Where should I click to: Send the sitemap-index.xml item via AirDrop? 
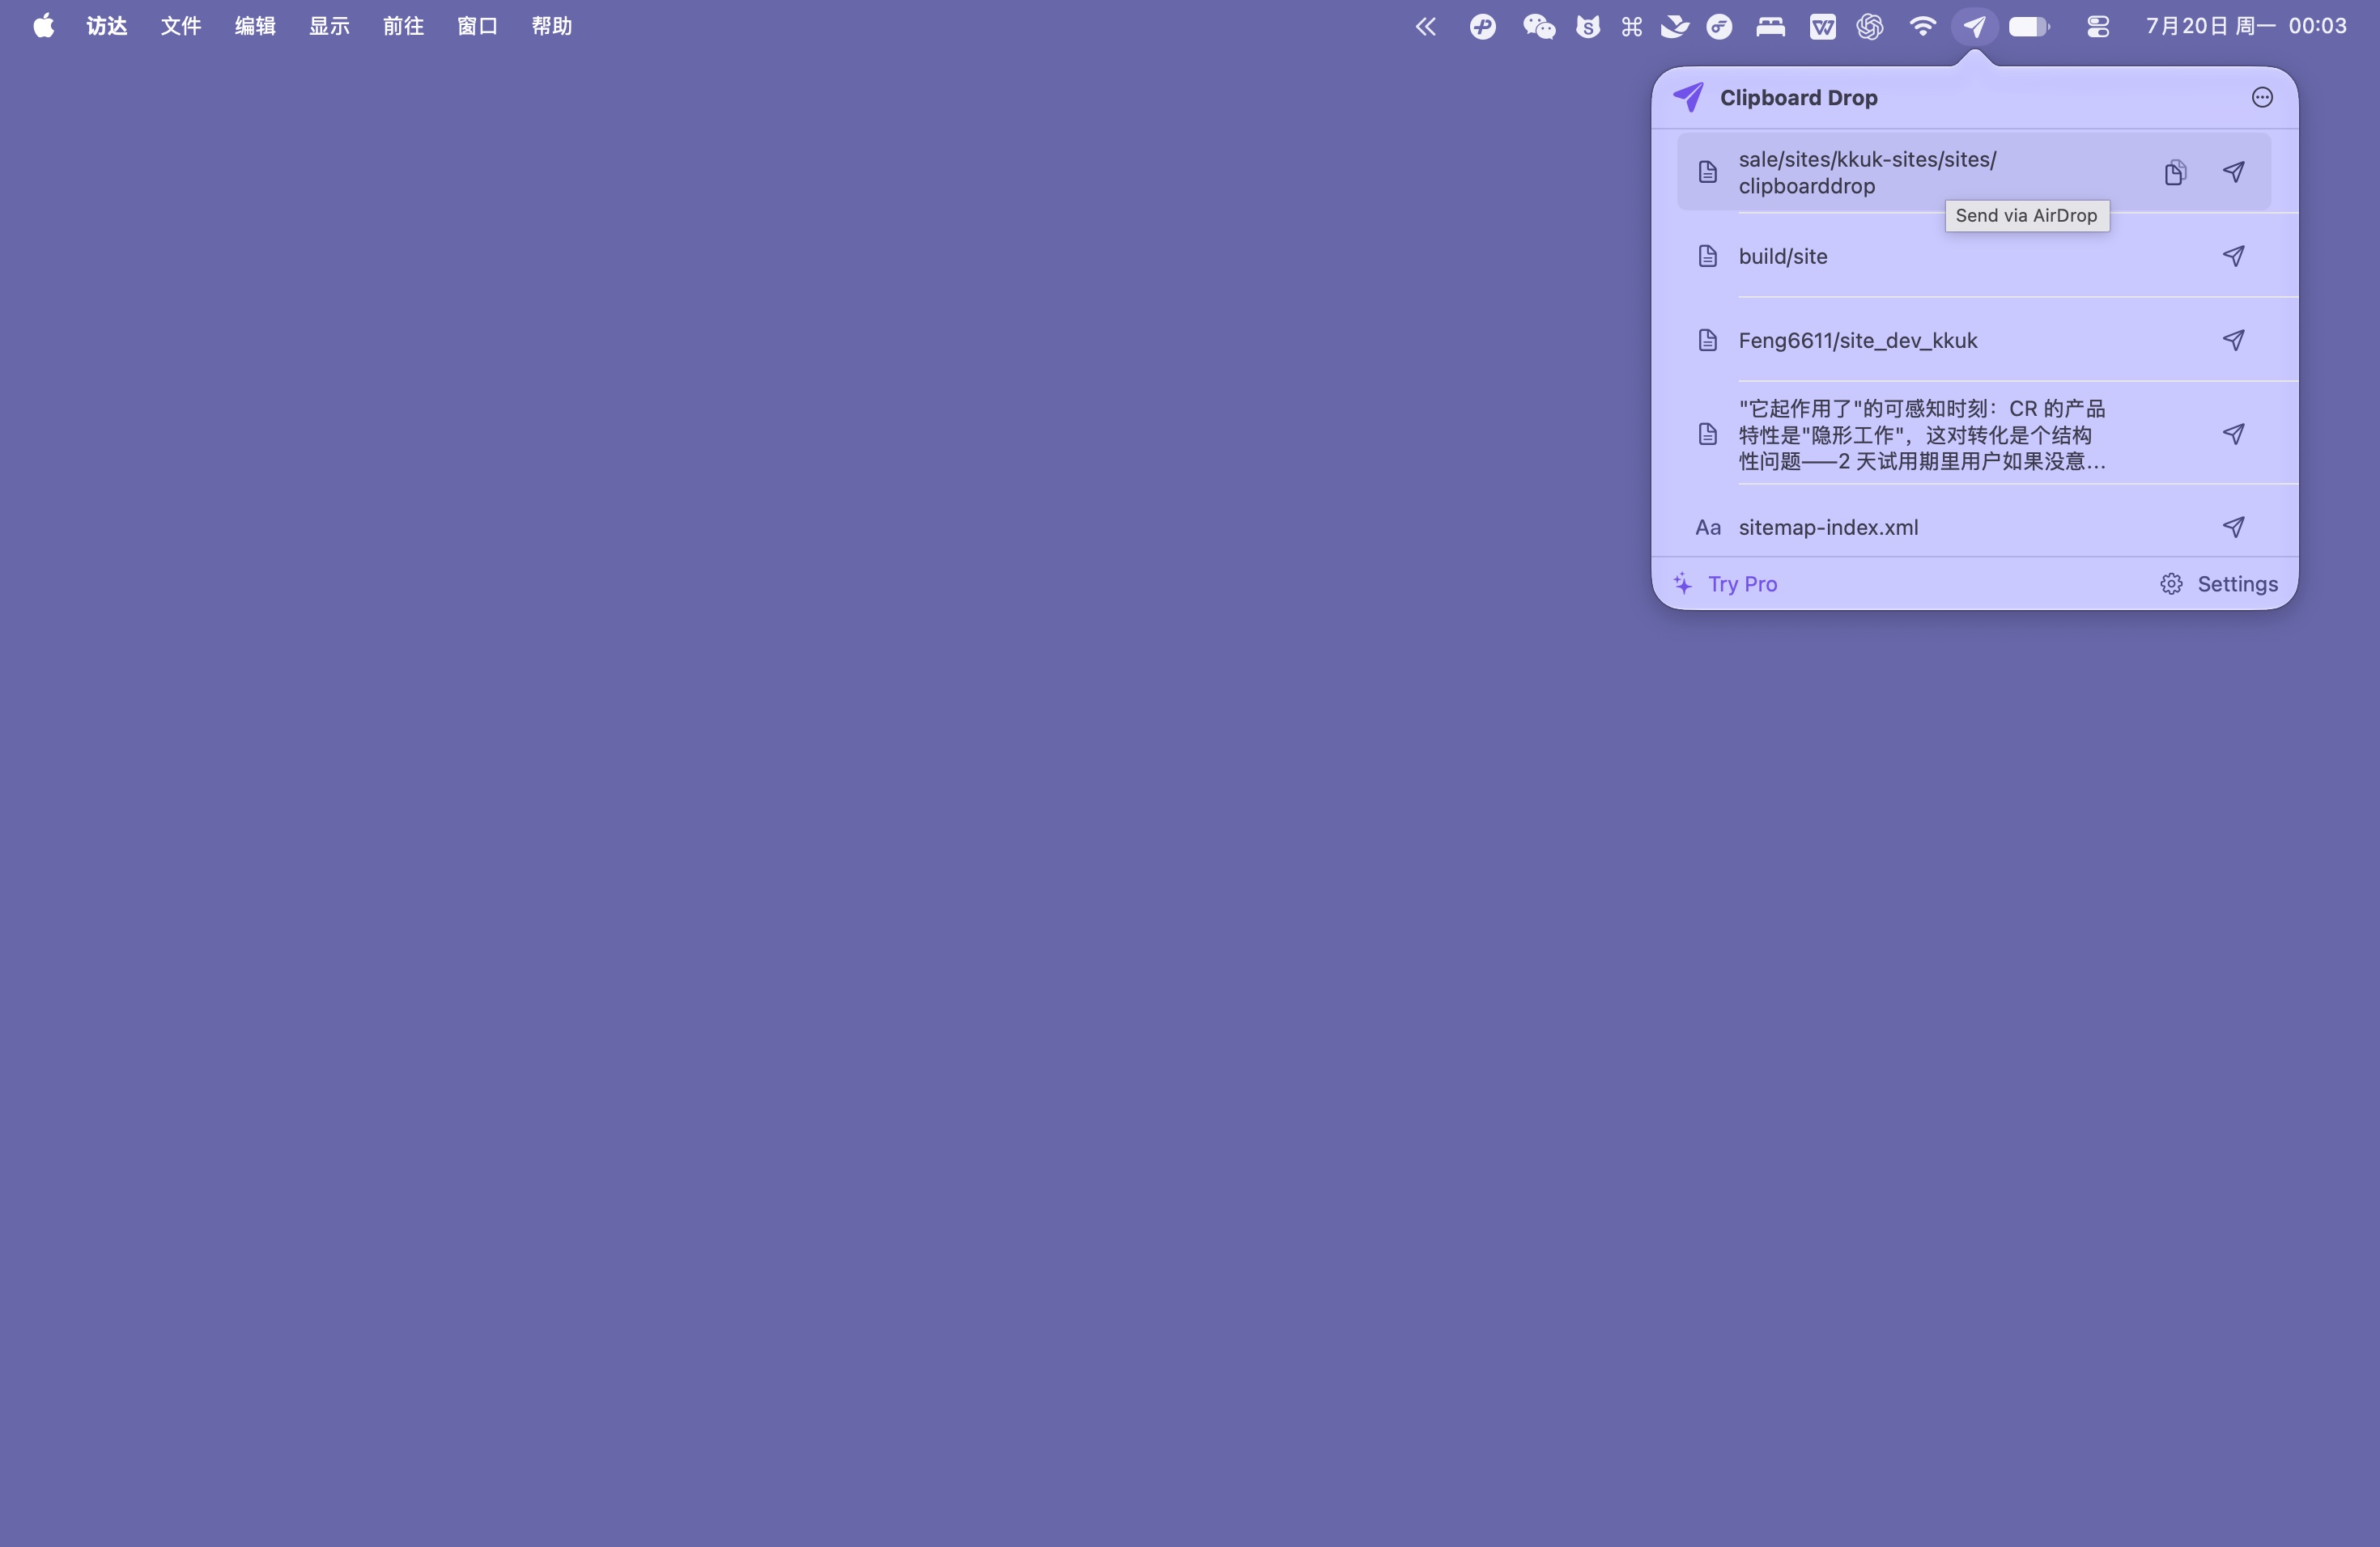click(x=2233, y=527)
